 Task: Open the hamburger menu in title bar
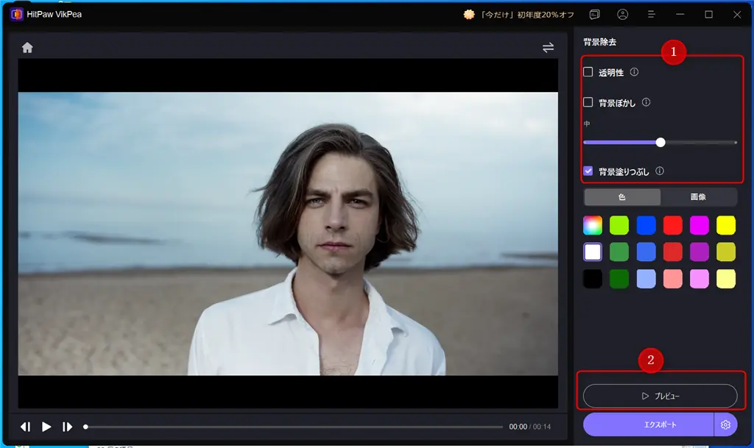[x=652, y=15]
